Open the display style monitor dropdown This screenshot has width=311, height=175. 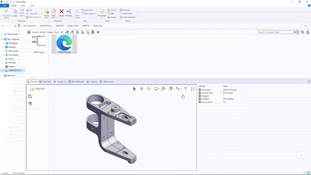(157, 89)
